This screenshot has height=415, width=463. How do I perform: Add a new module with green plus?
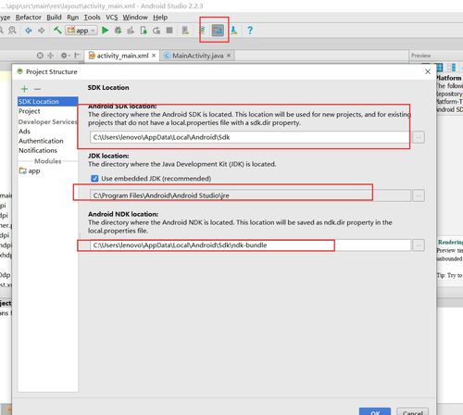[24, 89]
